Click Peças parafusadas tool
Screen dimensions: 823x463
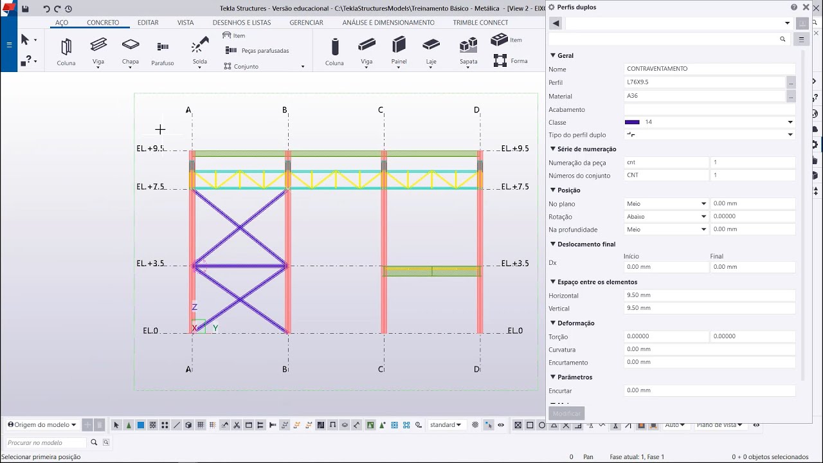257,50
